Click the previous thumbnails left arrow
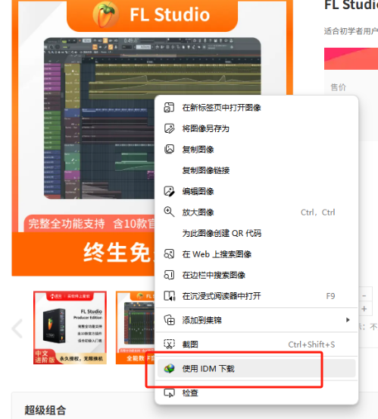The image size is (378, 419). click(17, 328)
